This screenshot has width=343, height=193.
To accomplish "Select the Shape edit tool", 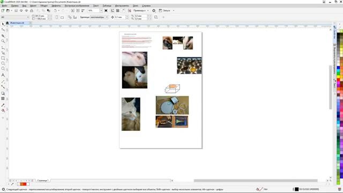I will click(3, 29).
